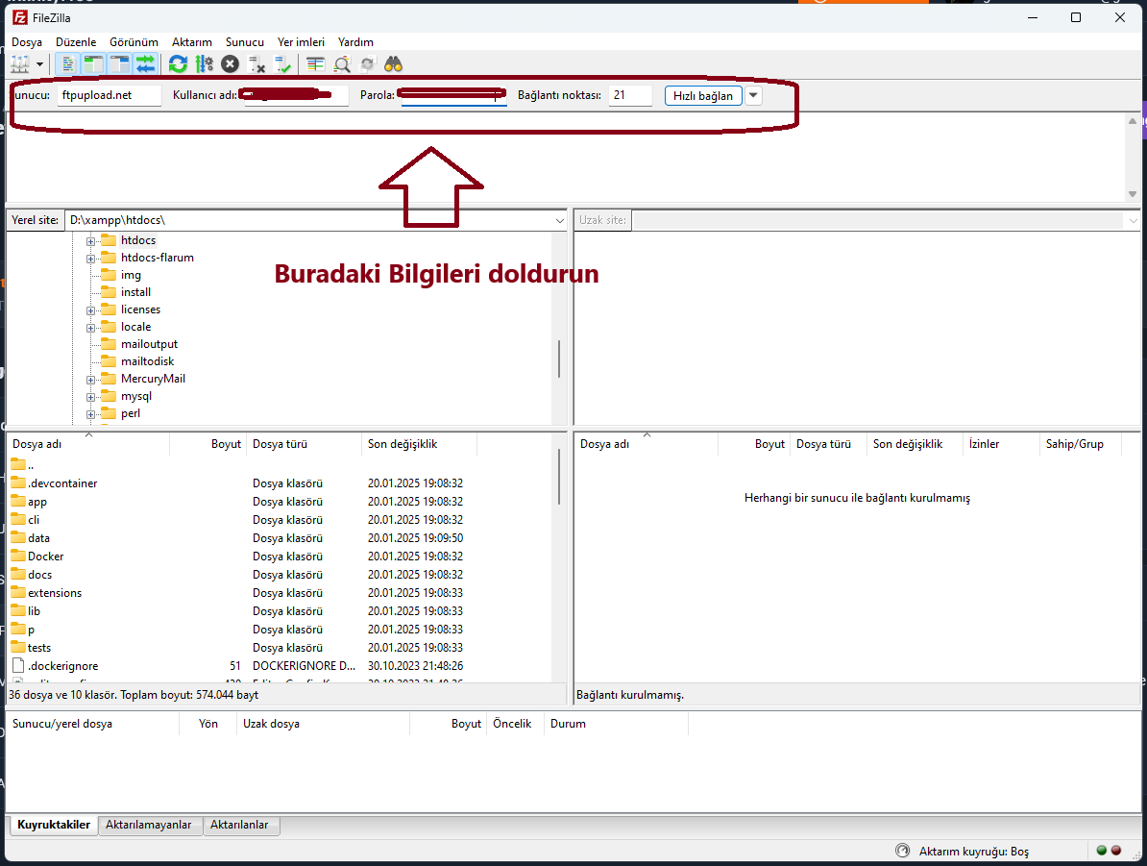1147x866 pixels.
Task: Open the Yer imleri menu
Action: (x=301, y=42)
